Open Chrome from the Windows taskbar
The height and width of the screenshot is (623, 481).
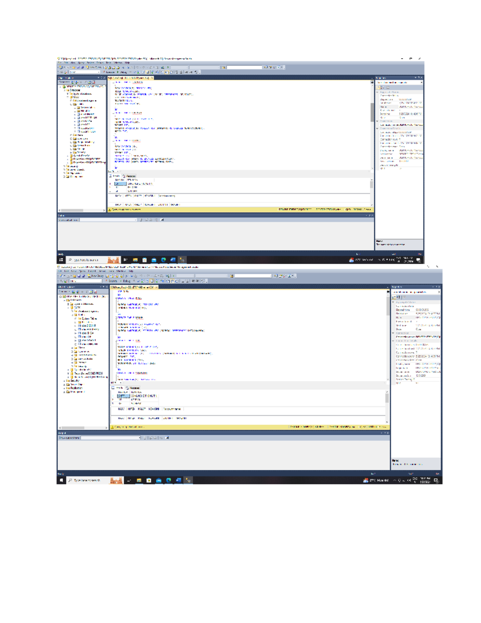163,260
